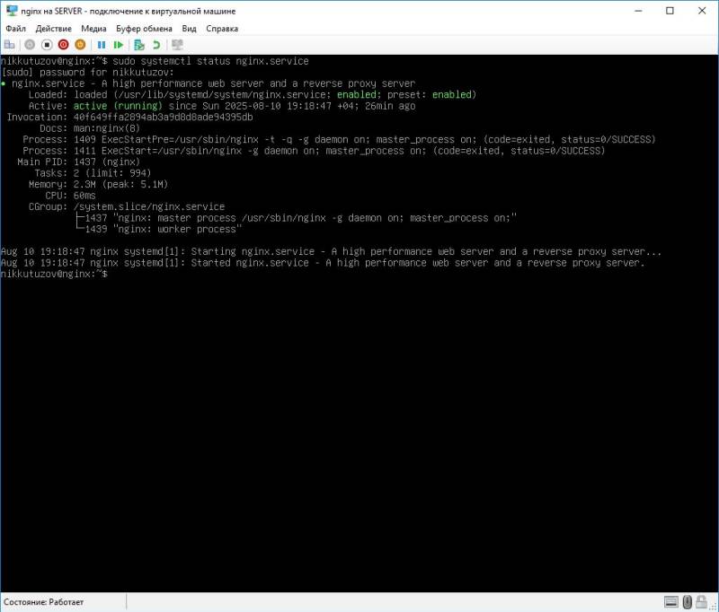This screenshot has width=719, height=612.
Task: Pause the running virtual machine
Action: [x=103, y=45]
